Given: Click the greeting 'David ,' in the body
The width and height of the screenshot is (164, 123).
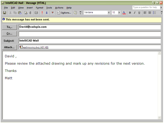Looking at the screenshot, I should point(11,56).
